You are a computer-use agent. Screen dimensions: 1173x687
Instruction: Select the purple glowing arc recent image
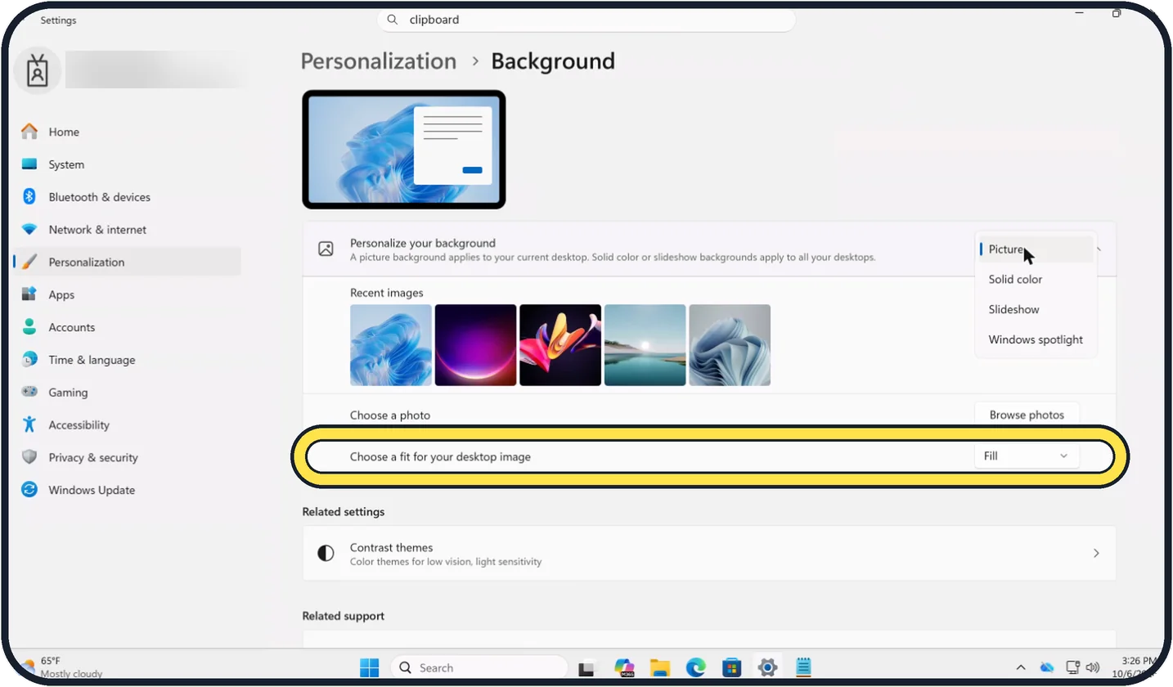coord(475,345)
